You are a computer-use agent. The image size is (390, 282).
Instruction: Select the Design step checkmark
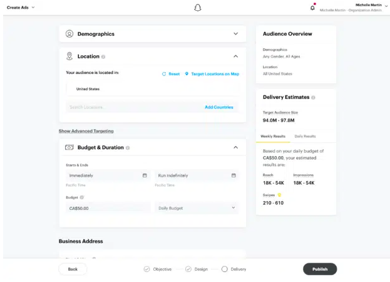188,269
